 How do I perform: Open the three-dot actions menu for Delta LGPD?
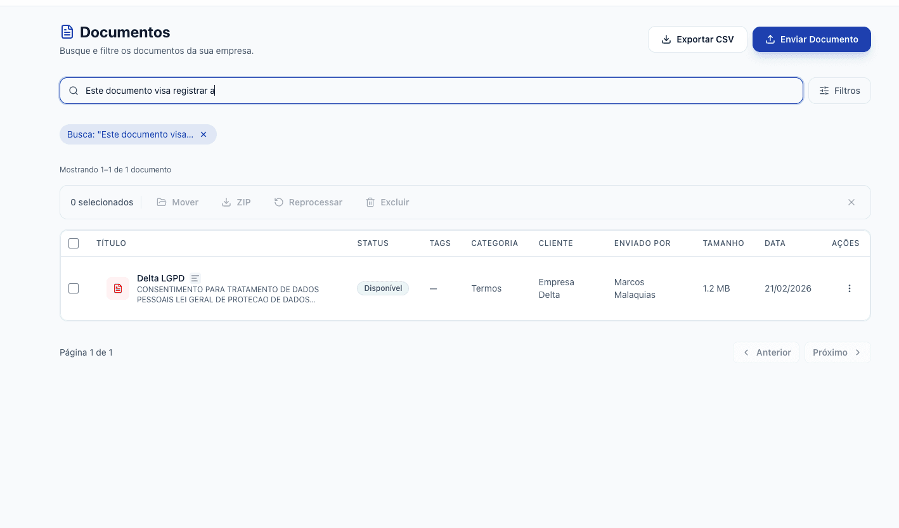point(849,288)
